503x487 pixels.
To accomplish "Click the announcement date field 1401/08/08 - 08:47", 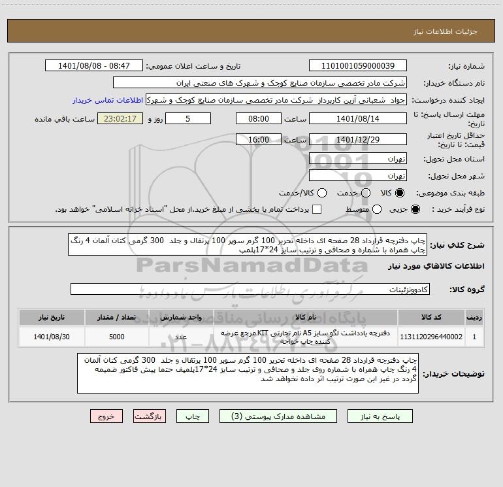I will tap(94, 65).
